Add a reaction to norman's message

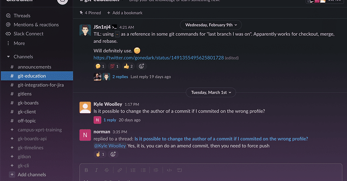tap(113, 154)
